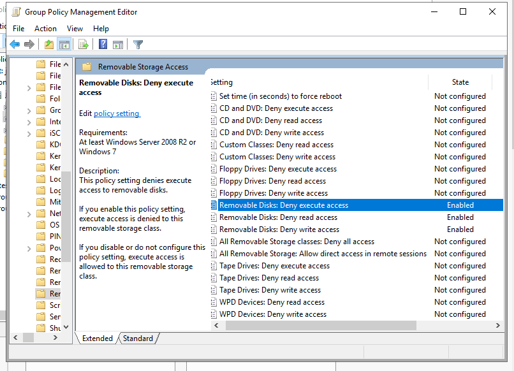This screenshot has width=514, height=371.
Task: Toggle the Show/Hide Console Tree button
Action: 64,44
